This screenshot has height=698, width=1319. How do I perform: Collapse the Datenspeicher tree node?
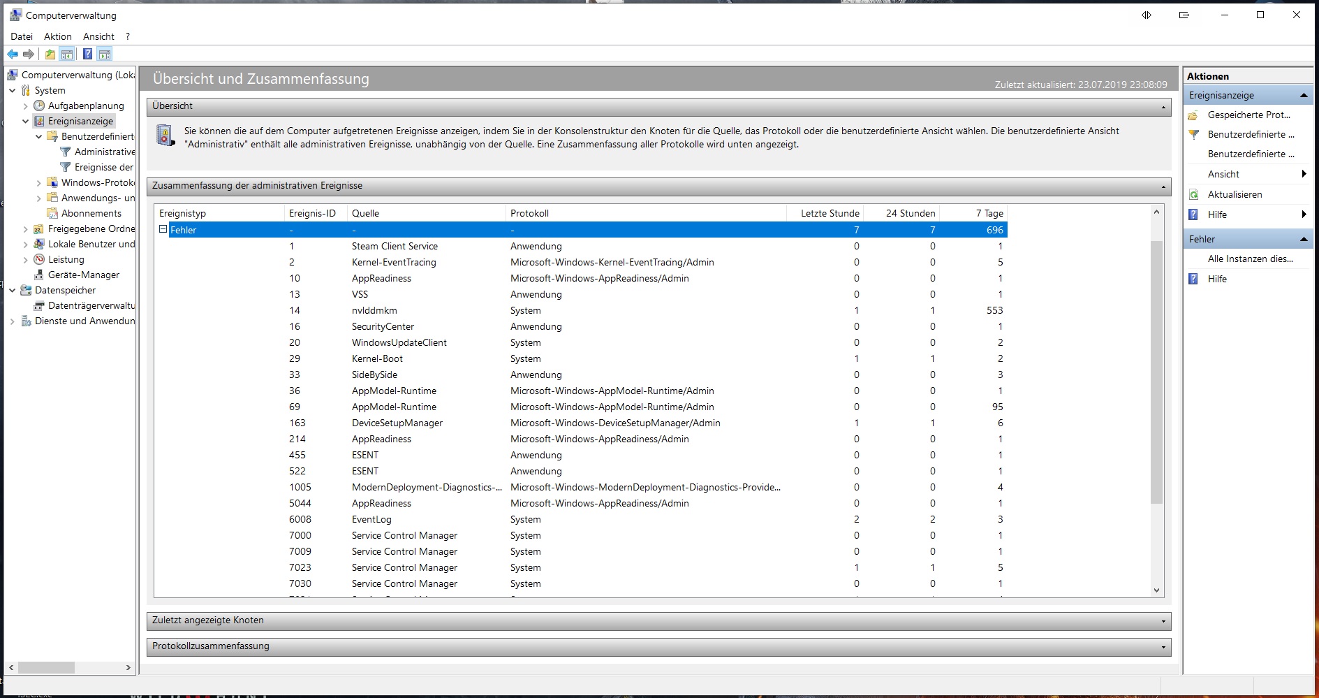(x=13, y=290)
